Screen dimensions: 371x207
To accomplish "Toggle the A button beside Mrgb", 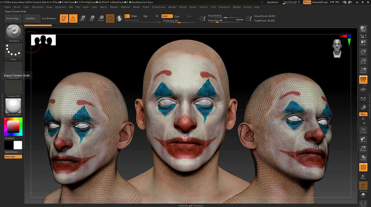I will [x=127, y=16].
